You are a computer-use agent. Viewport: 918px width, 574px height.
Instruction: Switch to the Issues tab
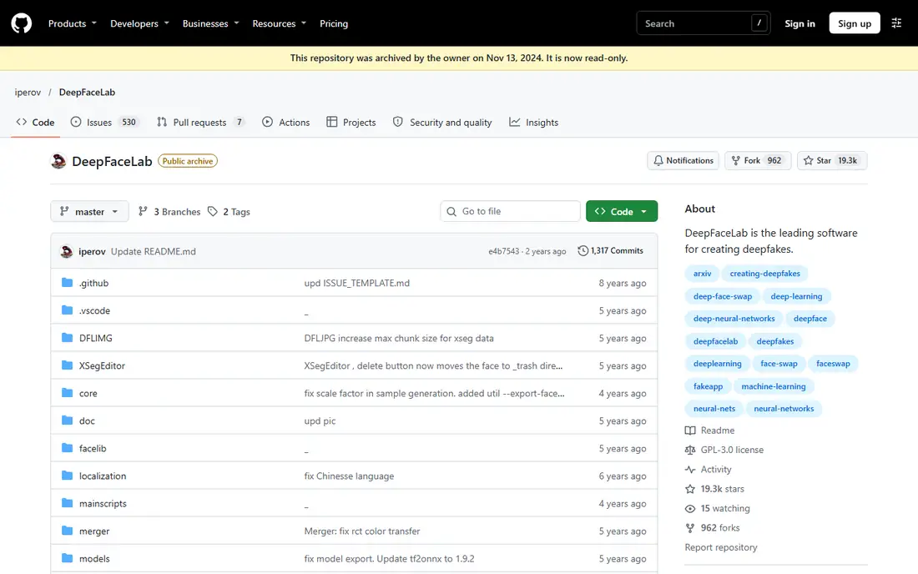[105, 123]
